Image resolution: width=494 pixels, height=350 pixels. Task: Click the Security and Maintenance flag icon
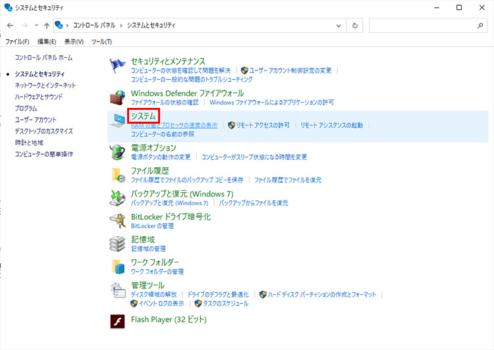point(117,66)
